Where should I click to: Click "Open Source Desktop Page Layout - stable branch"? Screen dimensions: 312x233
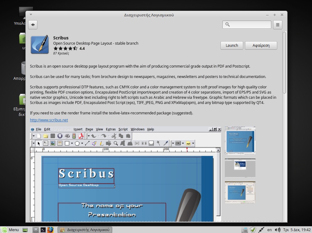click(96, 43)
